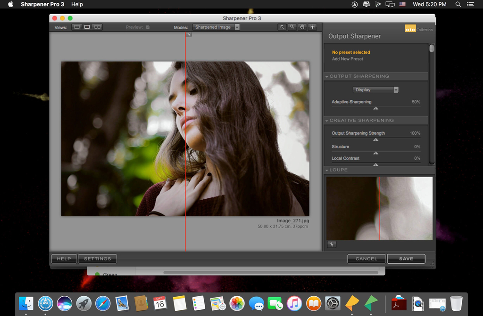This screenshot has height=316, width=483.
Task: Collapse the Output Sharpening section
Action: (x=326, y=76)
